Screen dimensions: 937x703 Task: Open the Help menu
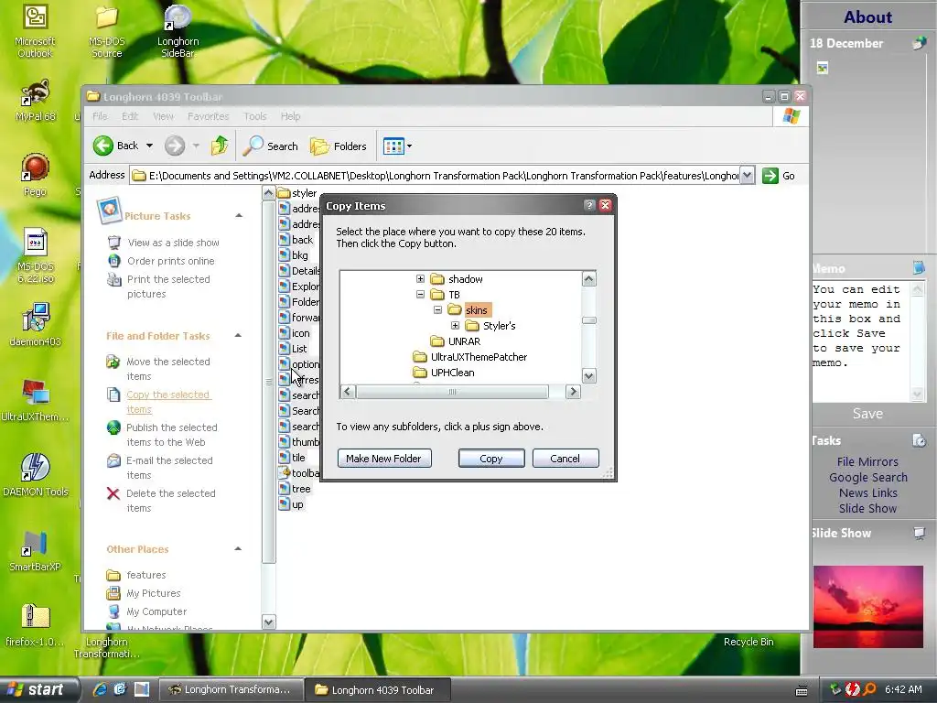290,116
